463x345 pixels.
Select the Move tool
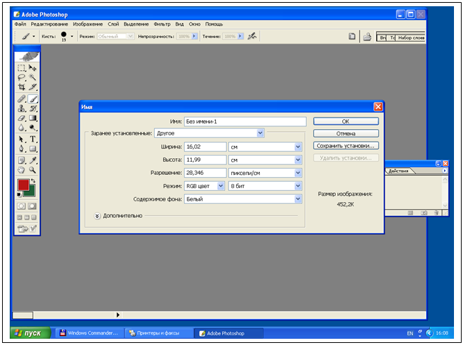tap(33, 68)
